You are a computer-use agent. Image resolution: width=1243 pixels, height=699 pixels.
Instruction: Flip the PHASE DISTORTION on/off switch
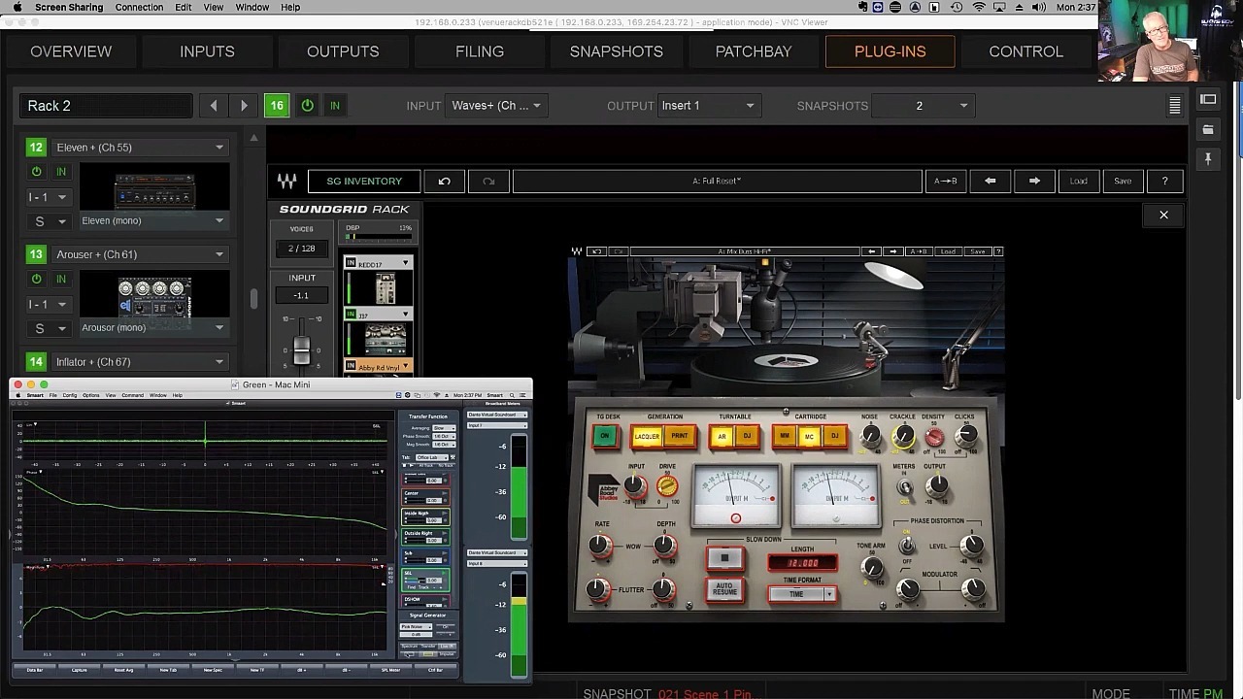[x=907, y=546]
